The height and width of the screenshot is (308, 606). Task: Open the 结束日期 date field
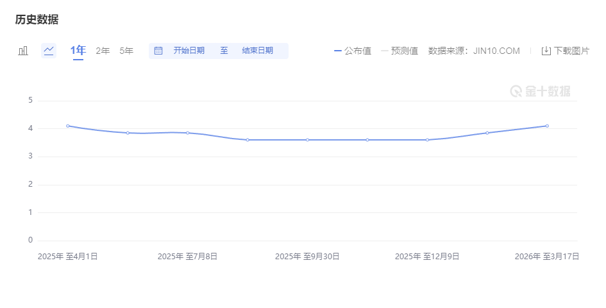257,51
